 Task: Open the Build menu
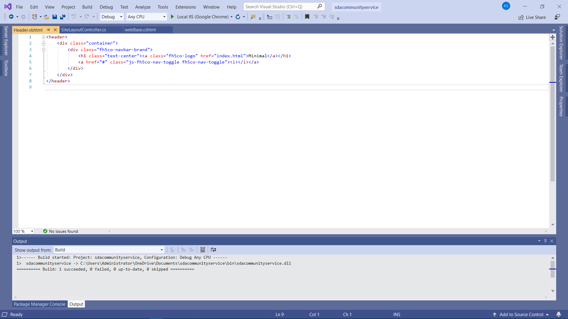(87, 7)
